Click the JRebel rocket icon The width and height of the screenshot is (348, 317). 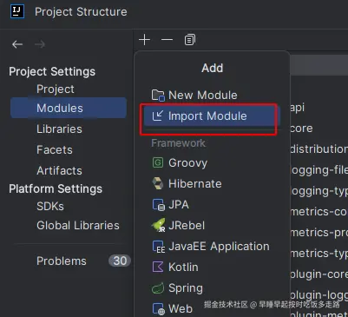158,225
